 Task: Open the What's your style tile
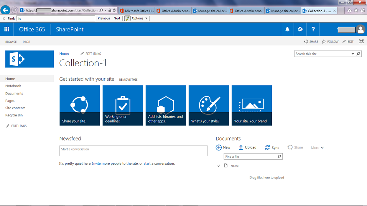tap(209, 105)
